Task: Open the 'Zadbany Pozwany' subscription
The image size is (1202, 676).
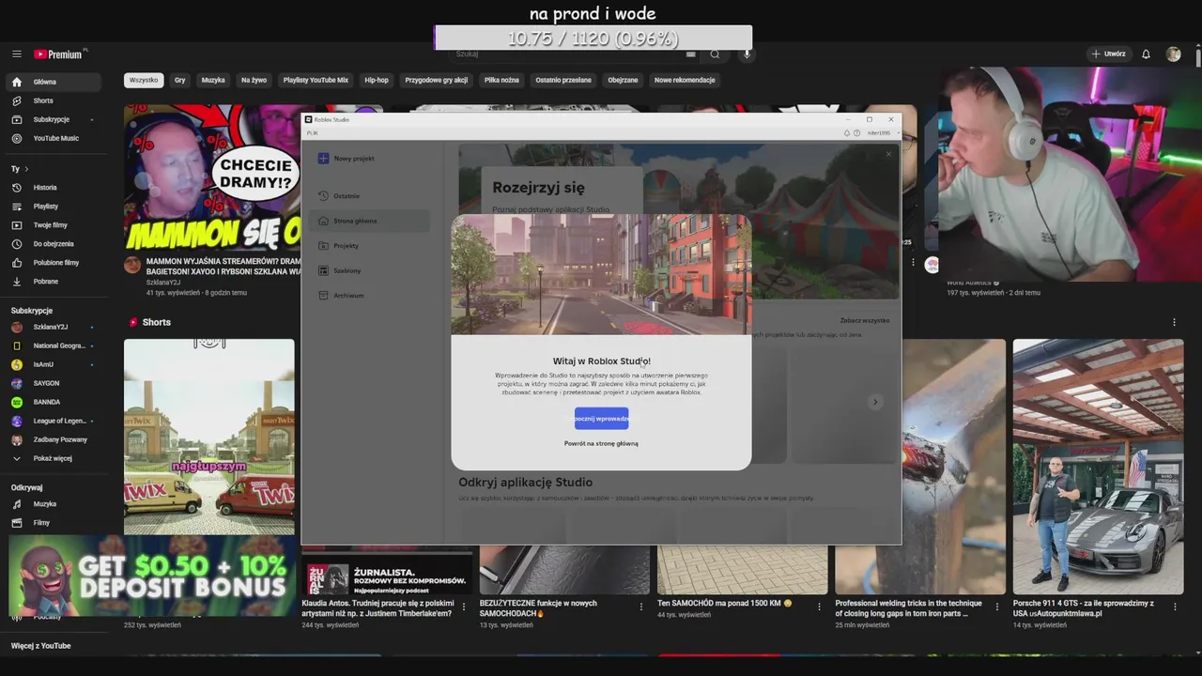Action: click(55, 439)
